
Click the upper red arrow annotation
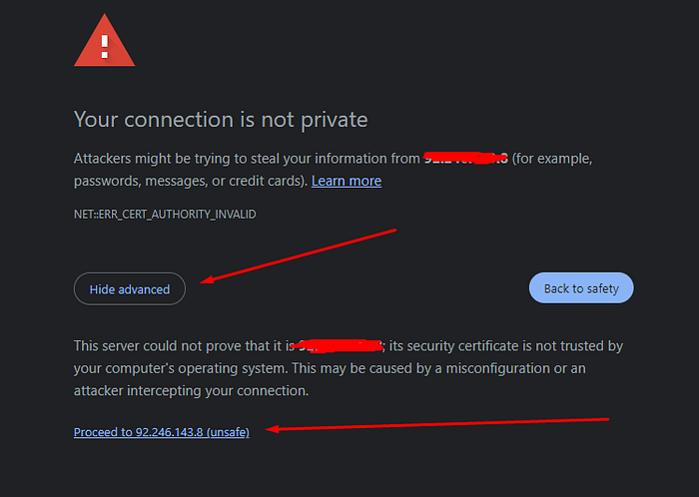click(300, 255)
